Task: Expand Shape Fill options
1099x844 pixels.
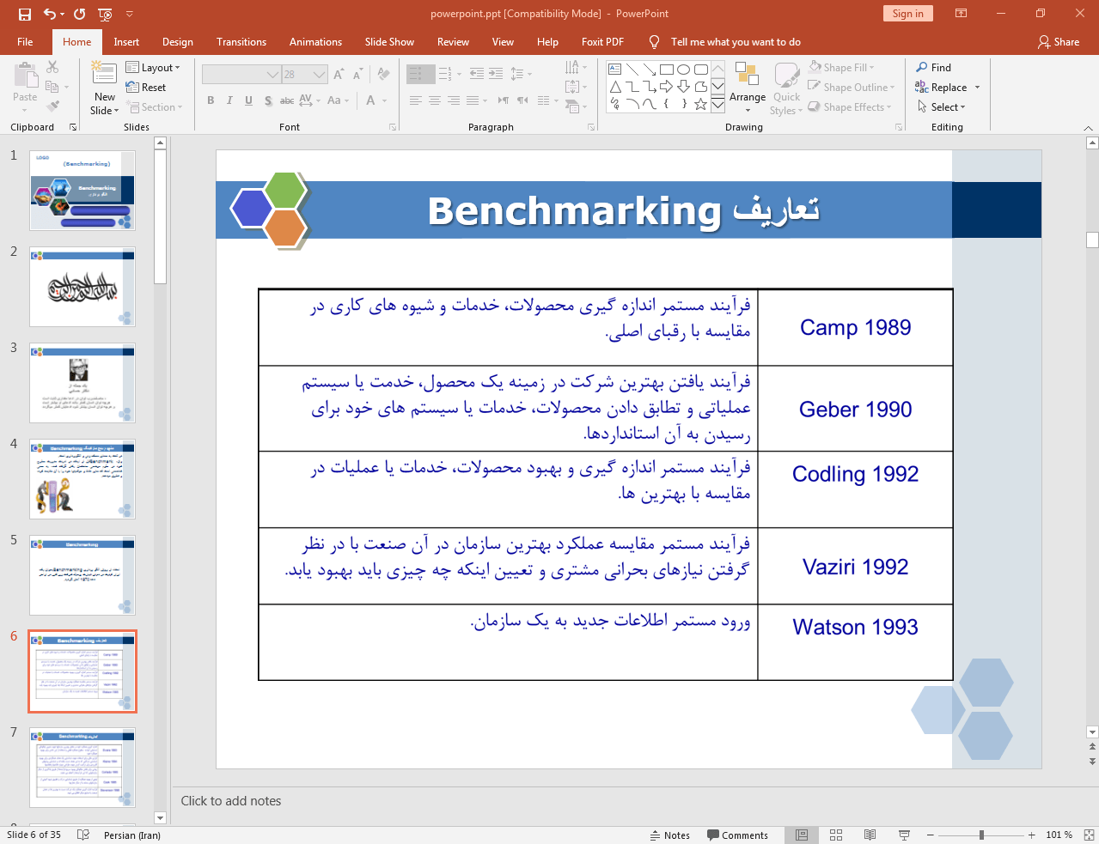Action: pos(842,67)
